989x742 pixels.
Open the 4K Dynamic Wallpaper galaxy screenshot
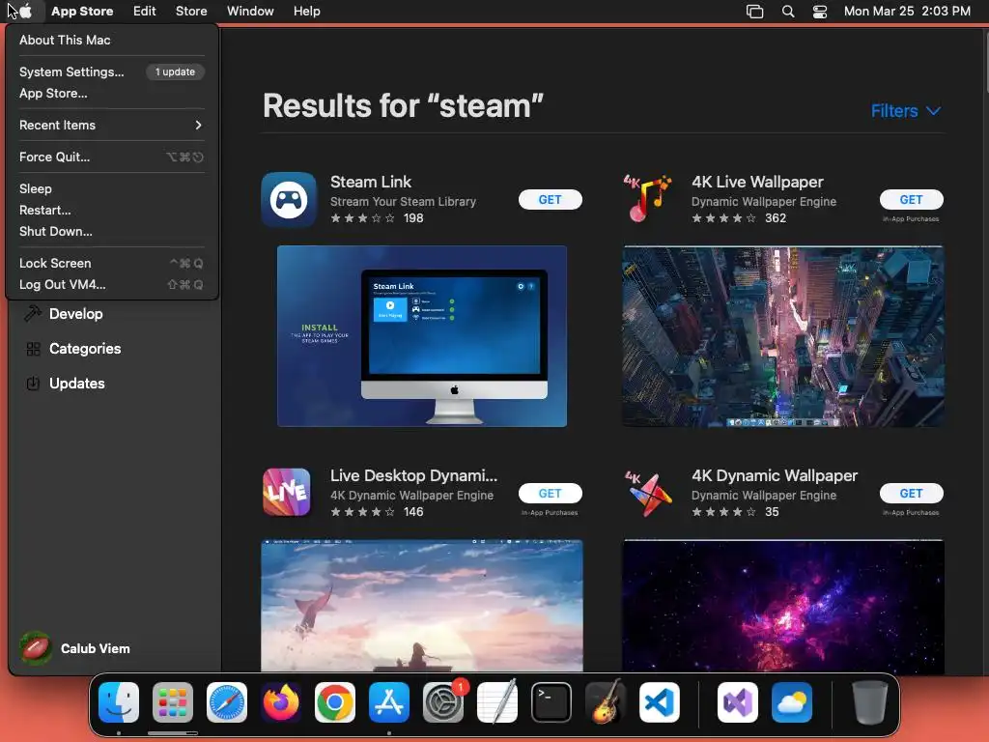coord(782,607)
